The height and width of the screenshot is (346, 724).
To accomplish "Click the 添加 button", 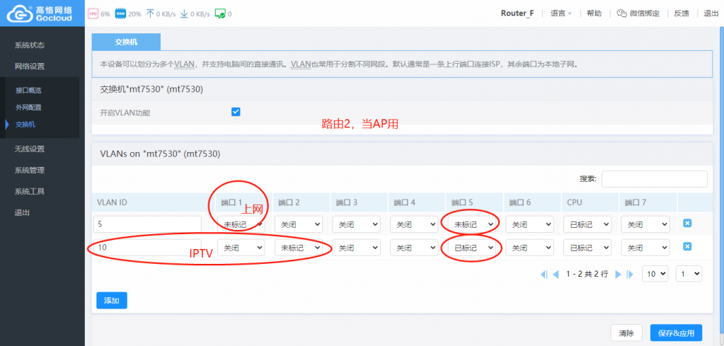I will coord(111,301).
